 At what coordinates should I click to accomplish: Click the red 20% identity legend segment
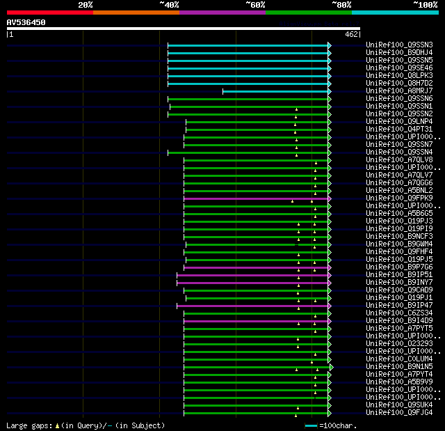point(50,13)
